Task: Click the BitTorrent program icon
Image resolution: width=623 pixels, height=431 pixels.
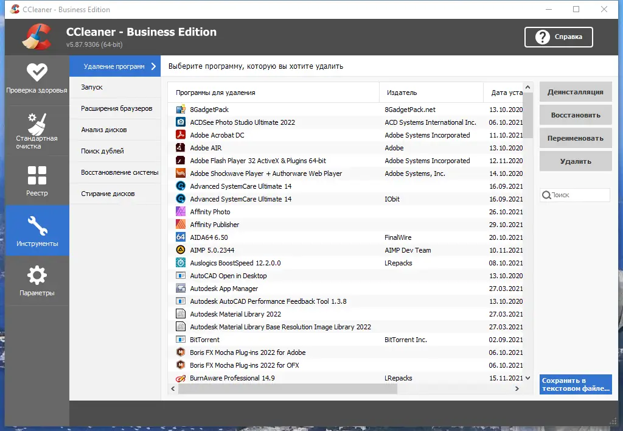Action: pyautogui.click(x=181, y=340)
